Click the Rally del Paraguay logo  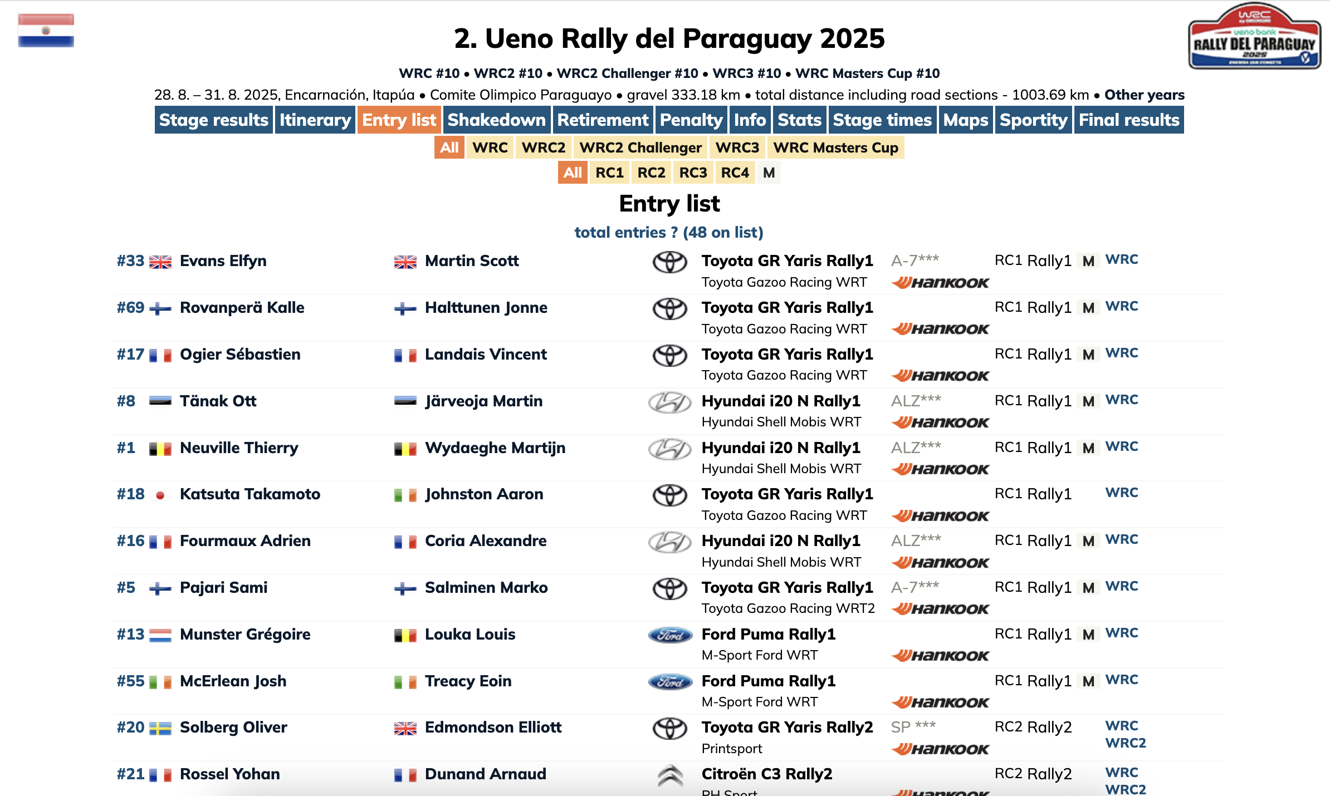tap(1254, 37)
